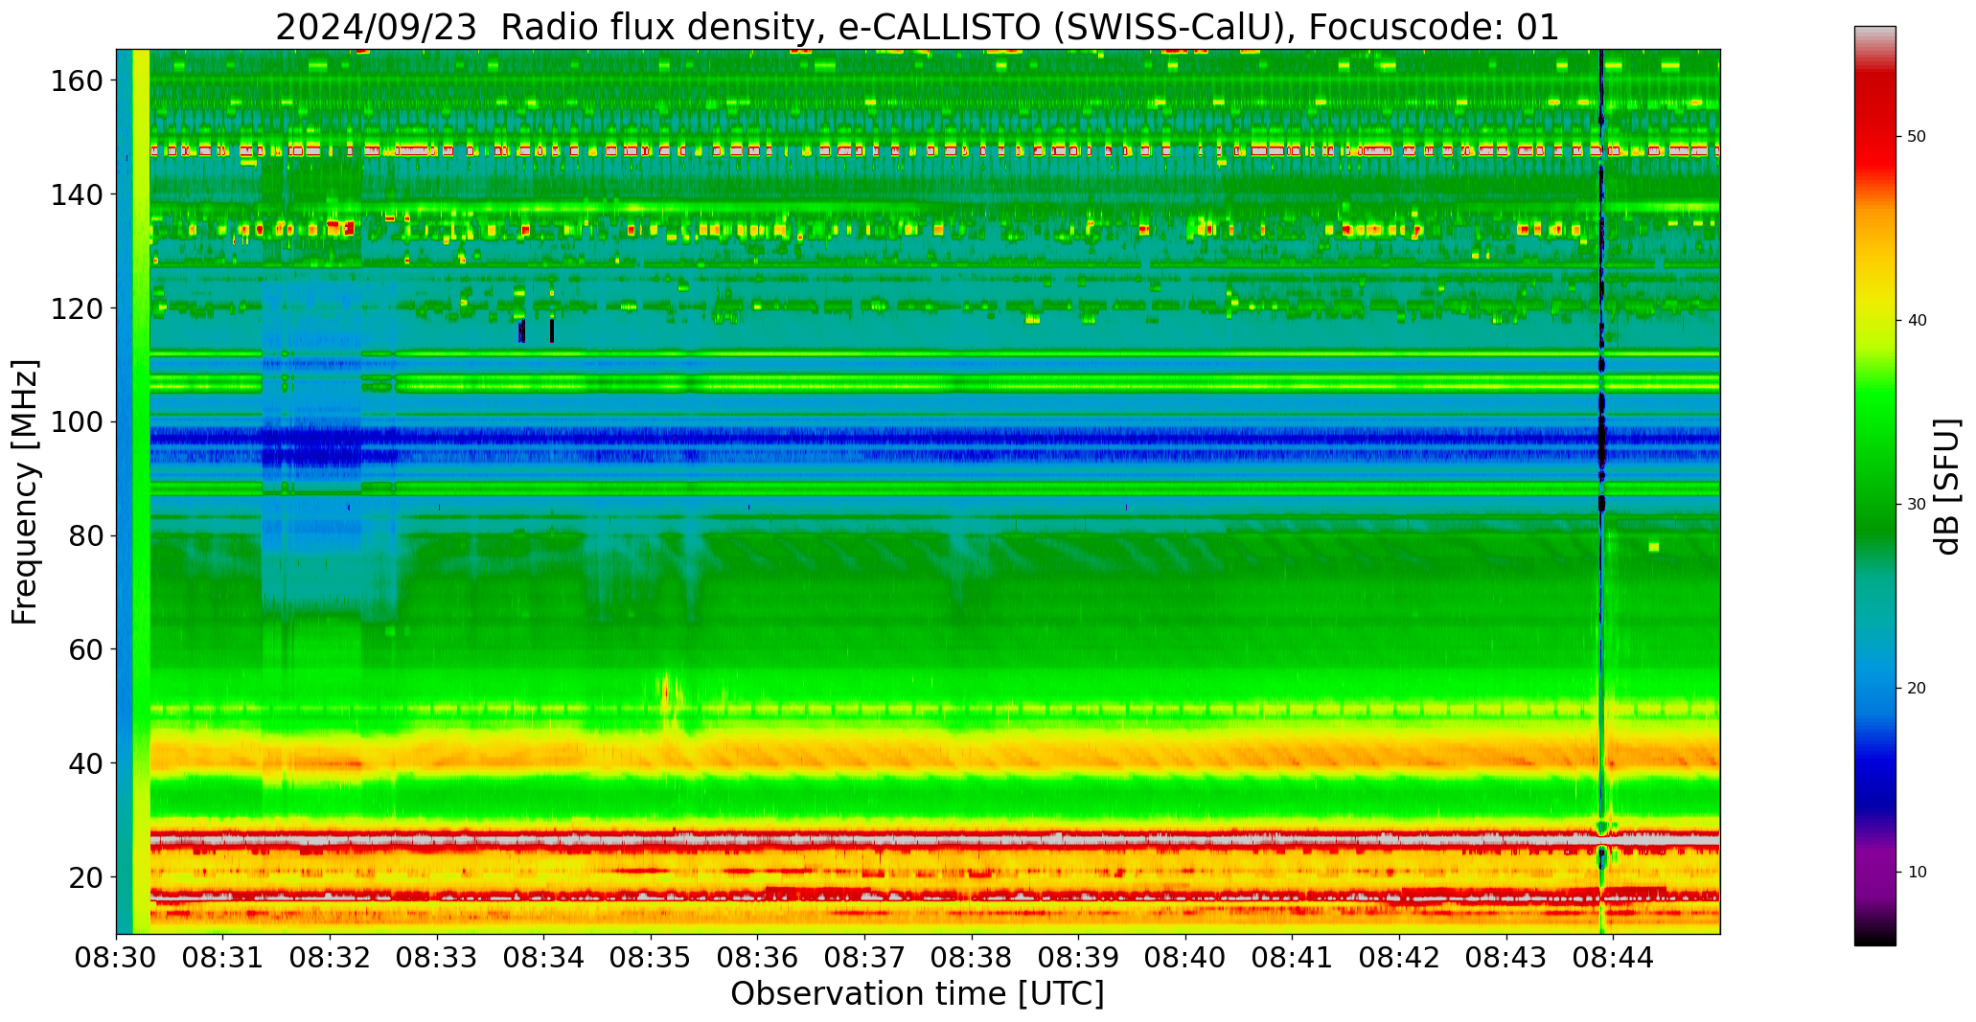Click the 08:41 time tick label
Screen dimensions: 1976x1022
1292,958
